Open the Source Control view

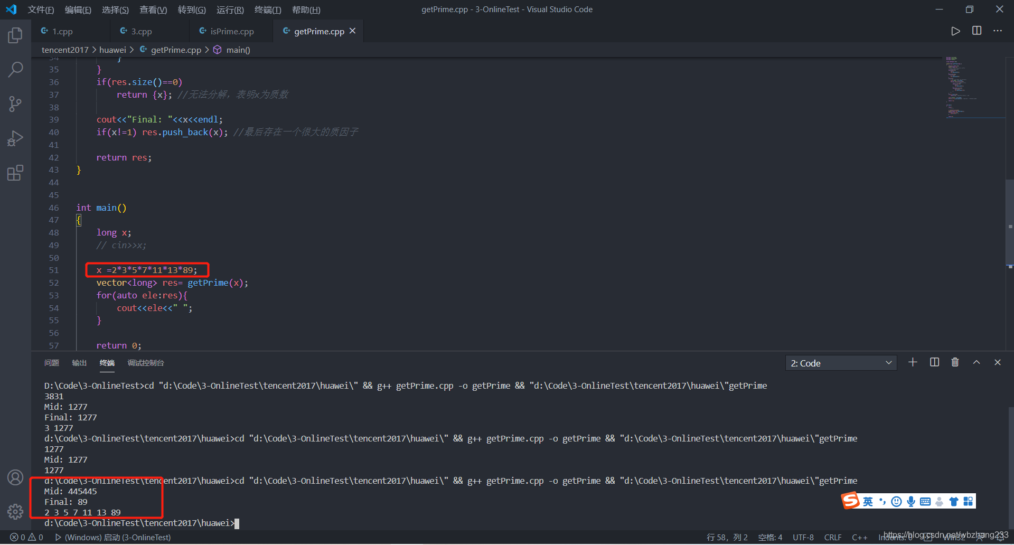pyautogui.click(x=15, y=104)
